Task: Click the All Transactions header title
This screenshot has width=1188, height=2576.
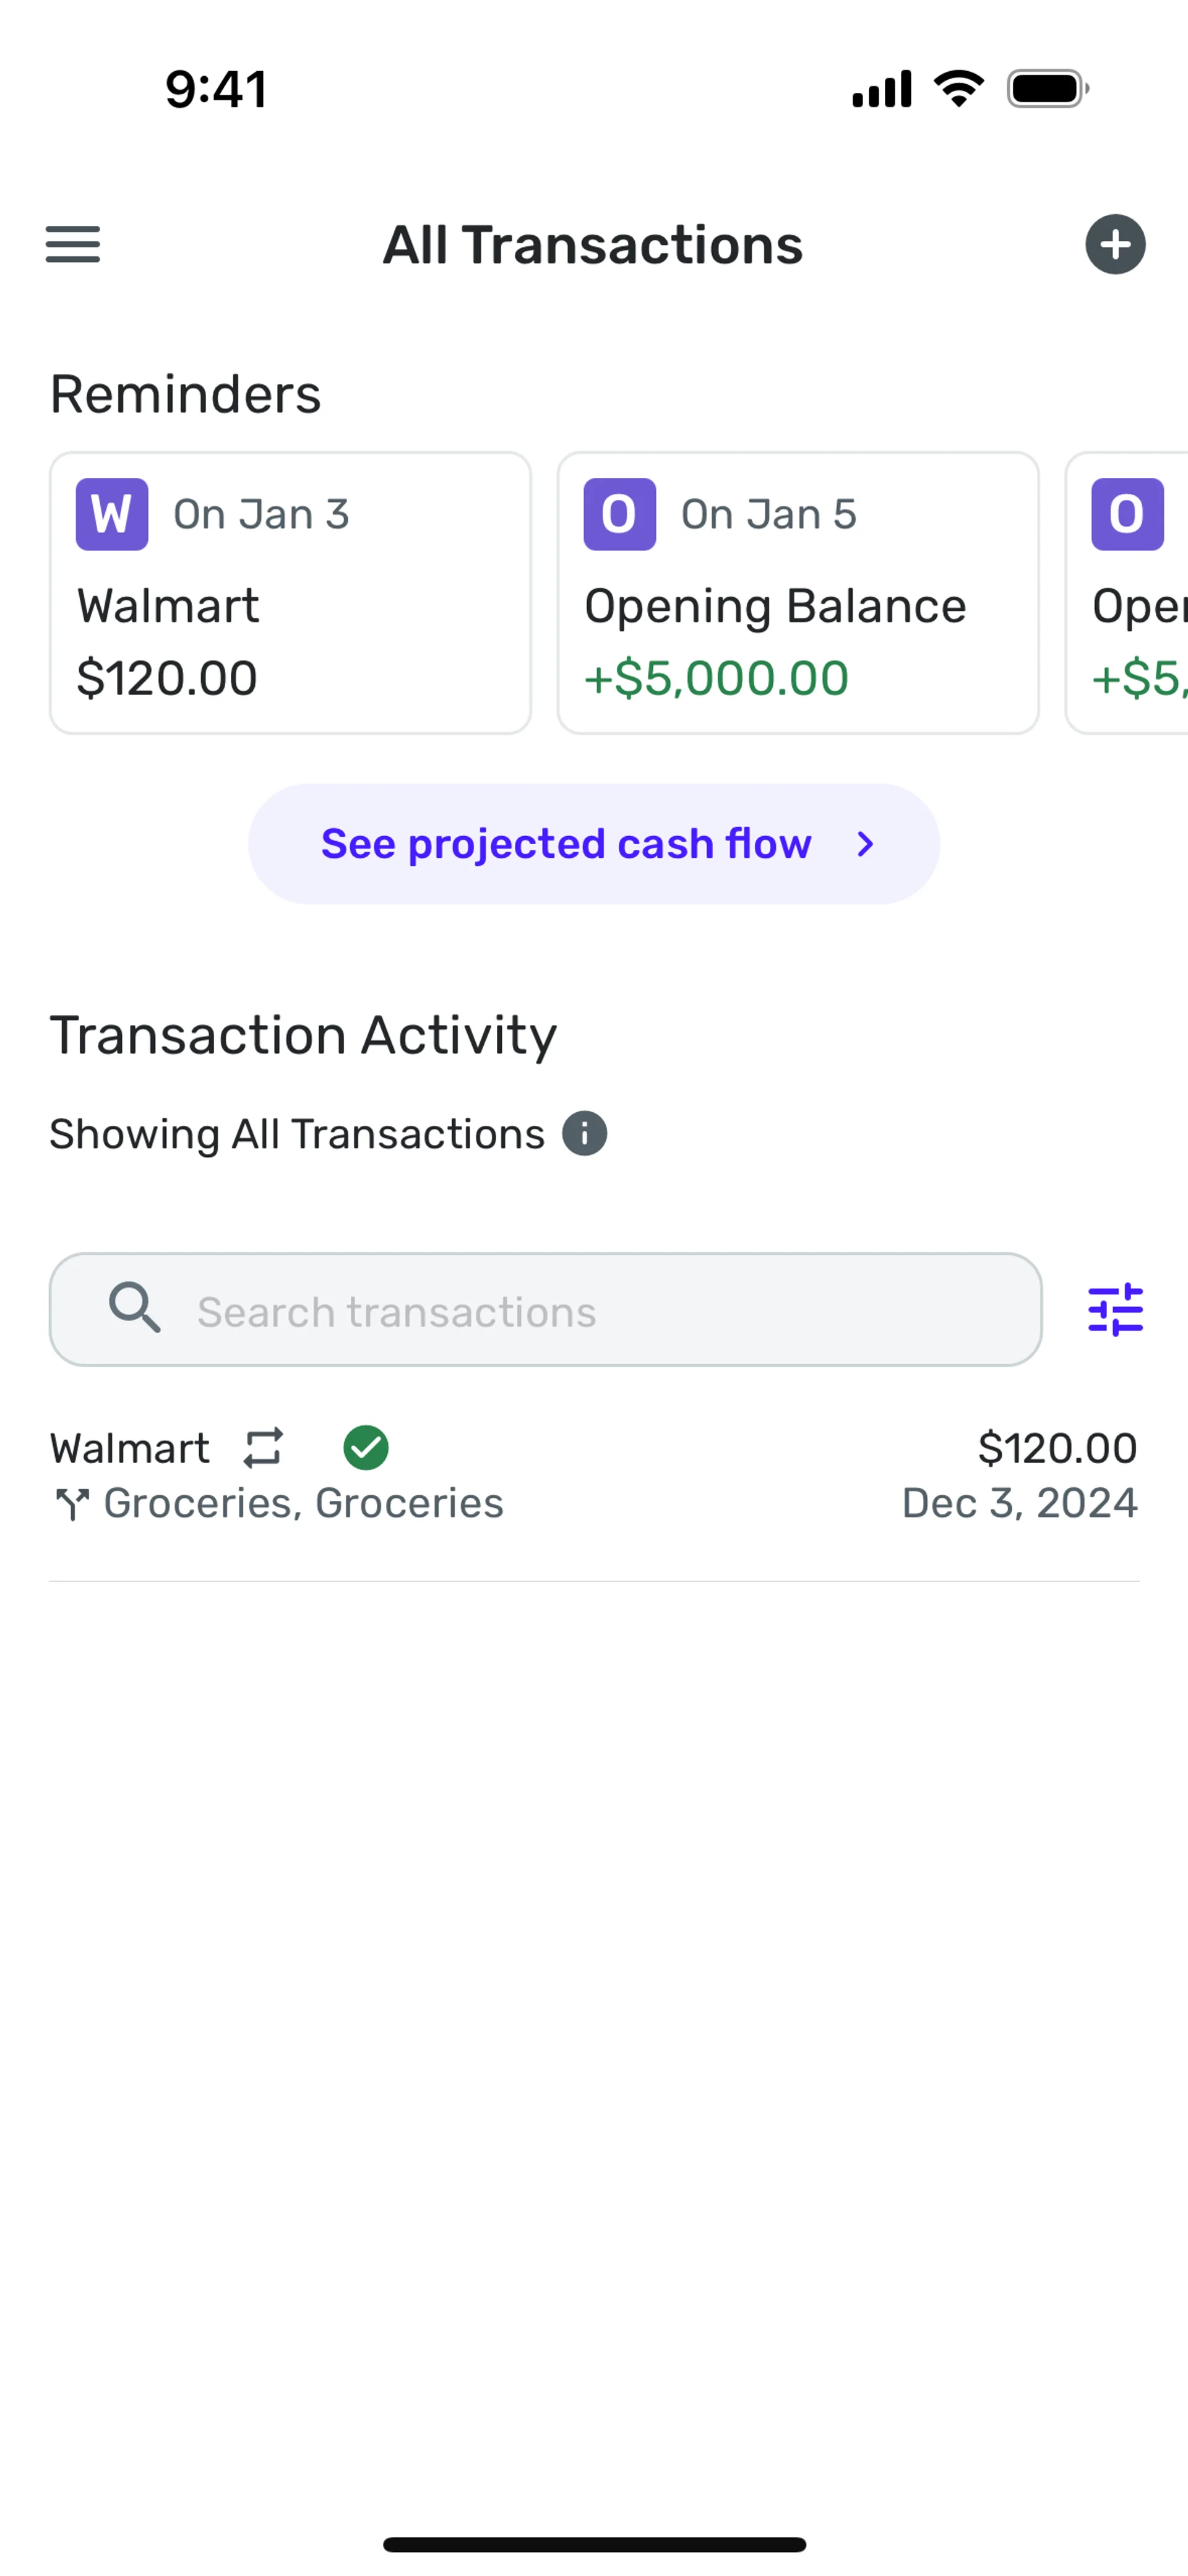Action: 593,245
